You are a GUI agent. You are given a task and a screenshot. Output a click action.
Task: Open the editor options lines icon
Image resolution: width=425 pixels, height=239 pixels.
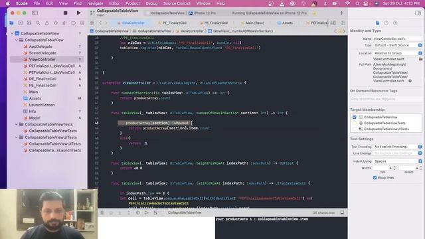[x=333, y=23]
